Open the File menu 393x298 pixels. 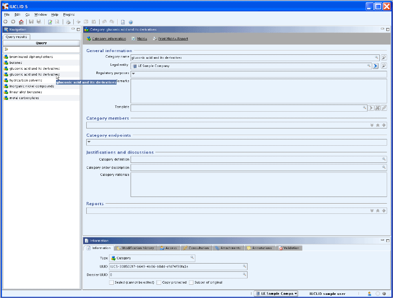(x=7, y=14)
